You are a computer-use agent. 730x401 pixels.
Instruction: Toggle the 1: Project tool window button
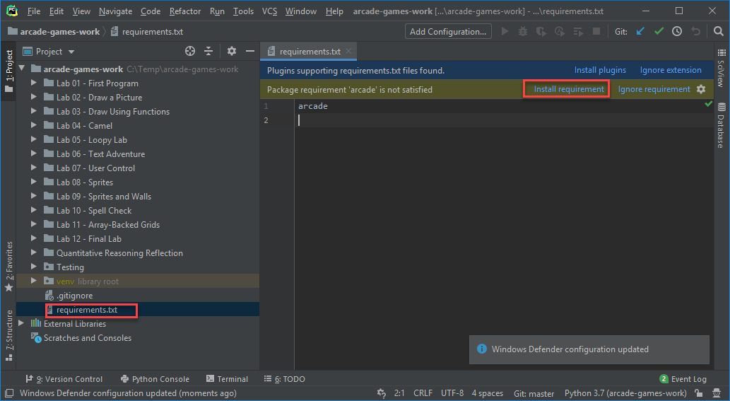pos(9,71)
